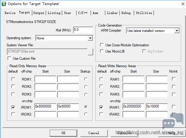Edit the IROM1 Size value 0x80000

tap(68, 107)
